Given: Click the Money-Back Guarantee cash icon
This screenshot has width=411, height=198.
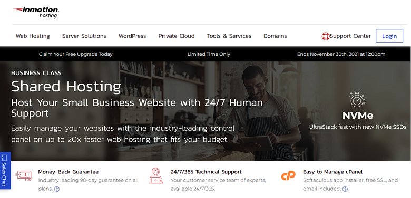Looking at the screenshot, I should 24,175.
